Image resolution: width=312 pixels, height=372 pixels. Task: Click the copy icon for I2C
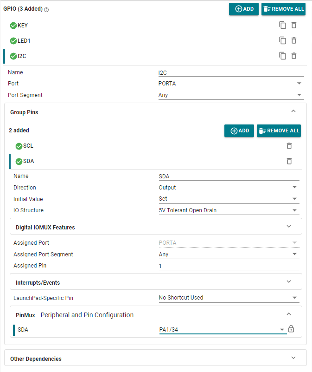(x=283, y=56)
